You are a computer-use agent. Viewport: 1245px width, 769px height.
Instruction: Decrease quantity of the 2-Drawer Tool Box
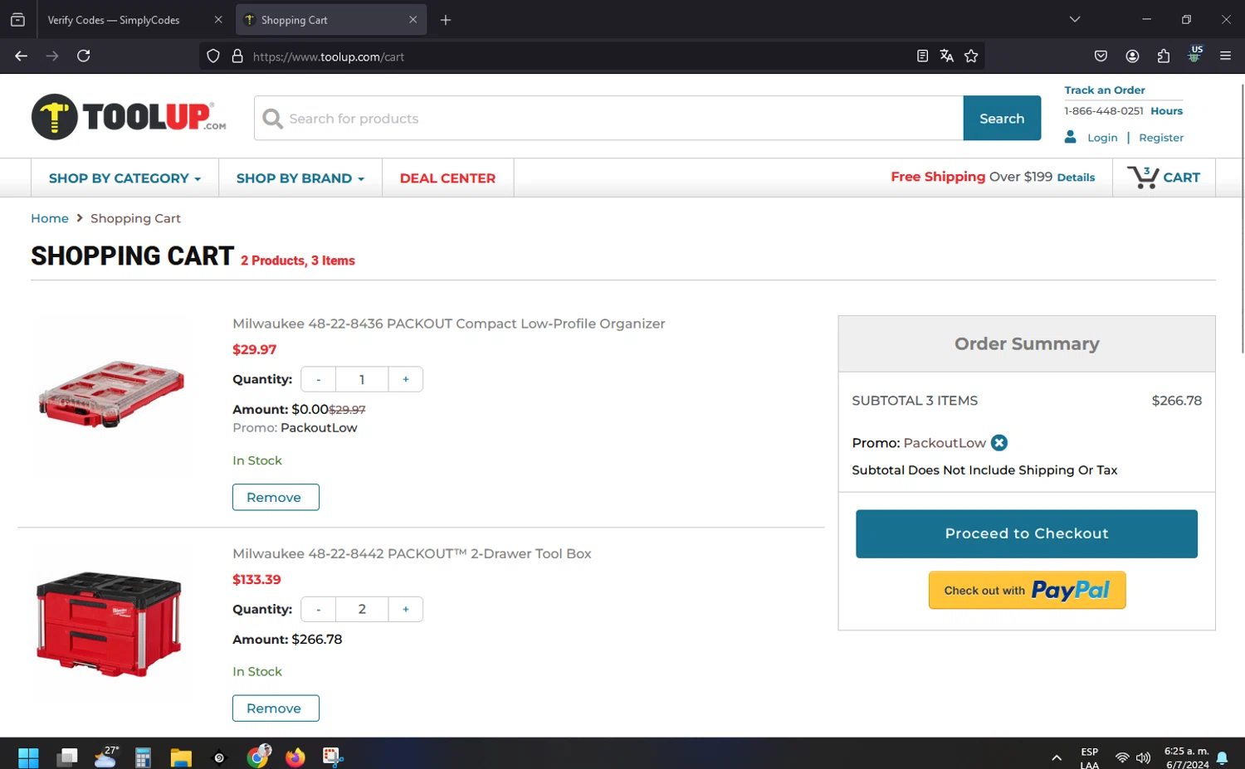[x=319, y=609]
